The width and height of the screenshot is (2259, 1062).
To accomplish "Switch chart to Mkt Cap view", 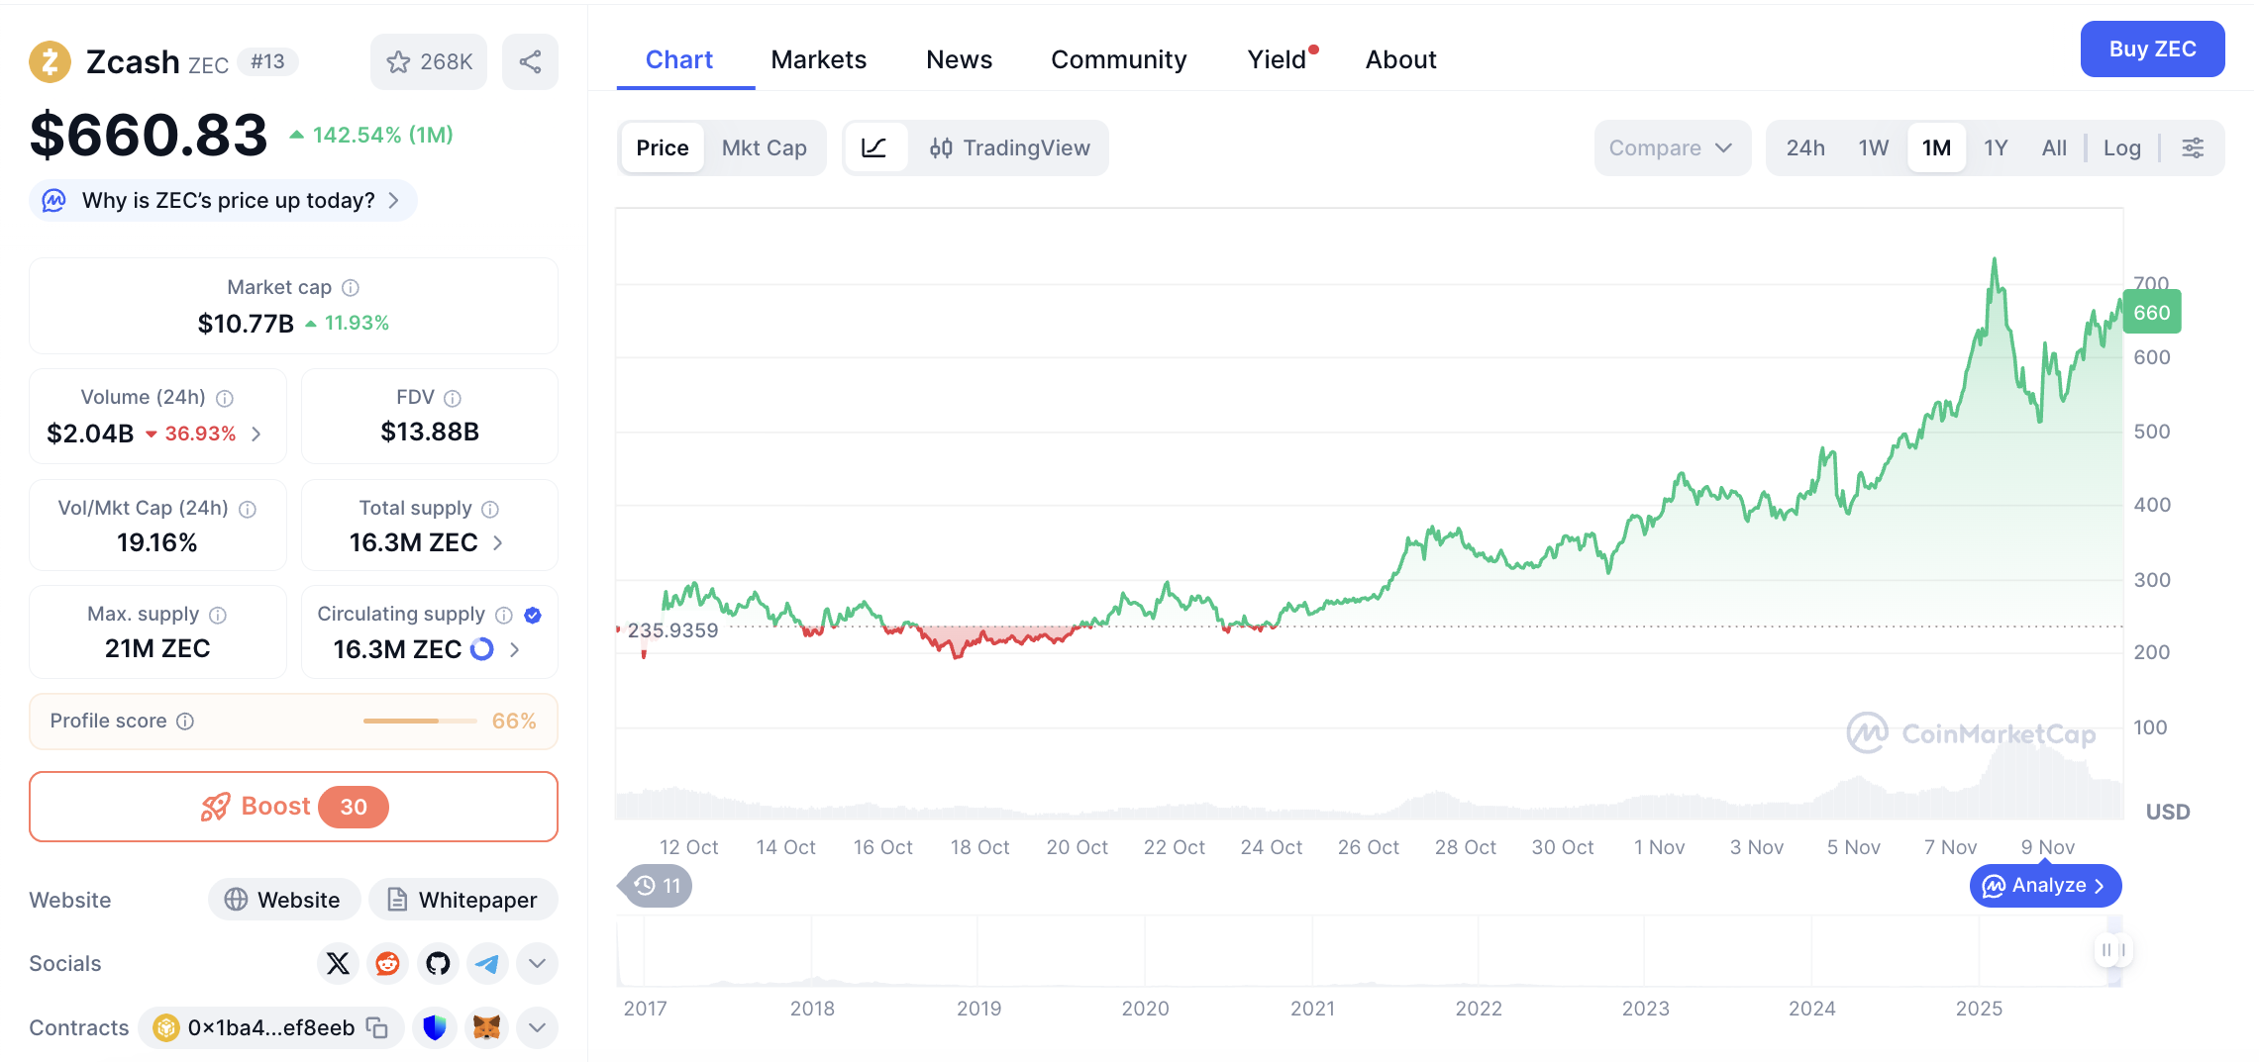I will pyautogui.click(x=764, y=148).
